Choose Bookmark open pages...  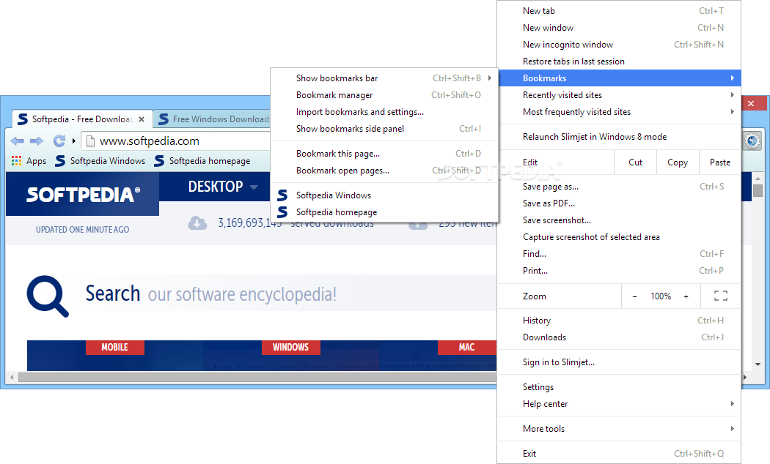coord(384,171)
